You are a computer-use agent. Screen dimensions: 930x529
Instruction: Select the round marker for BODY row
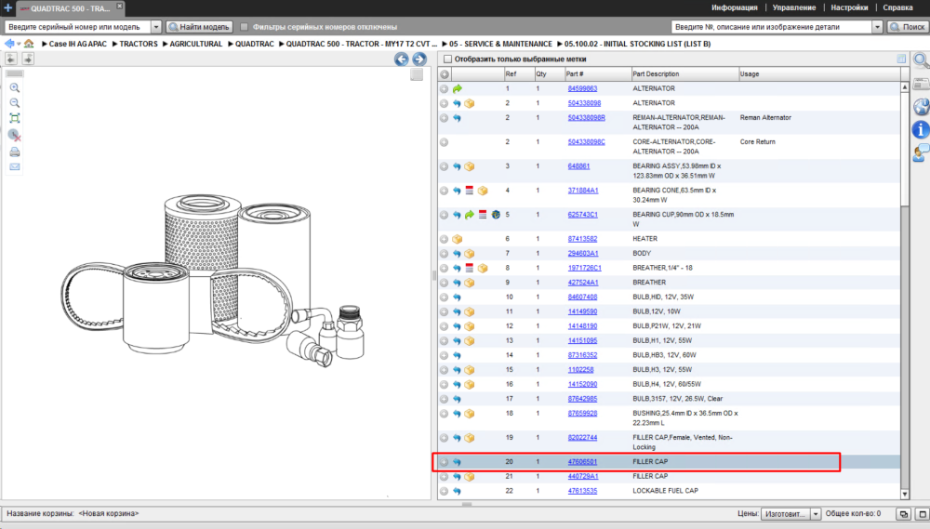445,254
